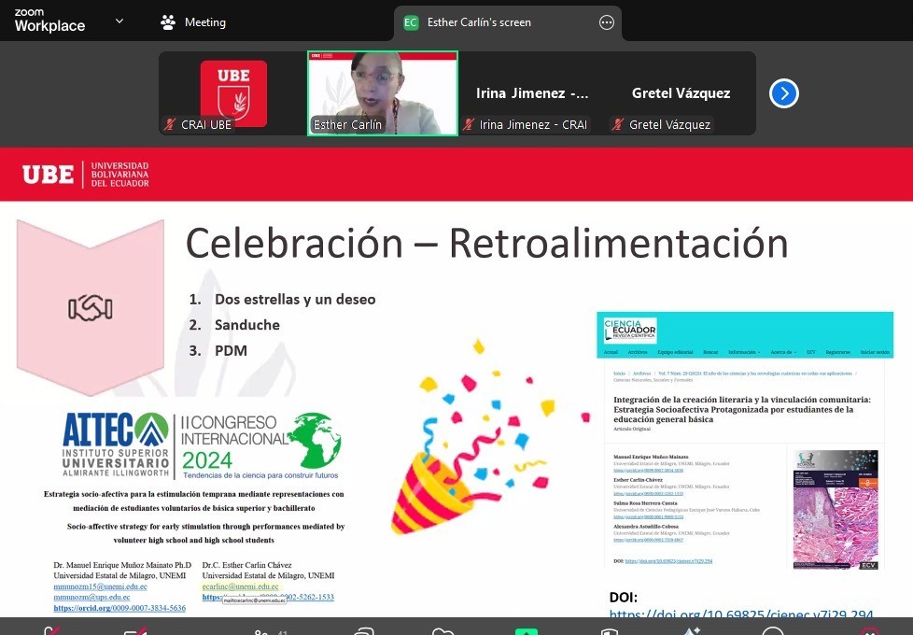Open more options on Esther Carlín's screen tab
Screen dimensions: 913x635
pos(606,22)
